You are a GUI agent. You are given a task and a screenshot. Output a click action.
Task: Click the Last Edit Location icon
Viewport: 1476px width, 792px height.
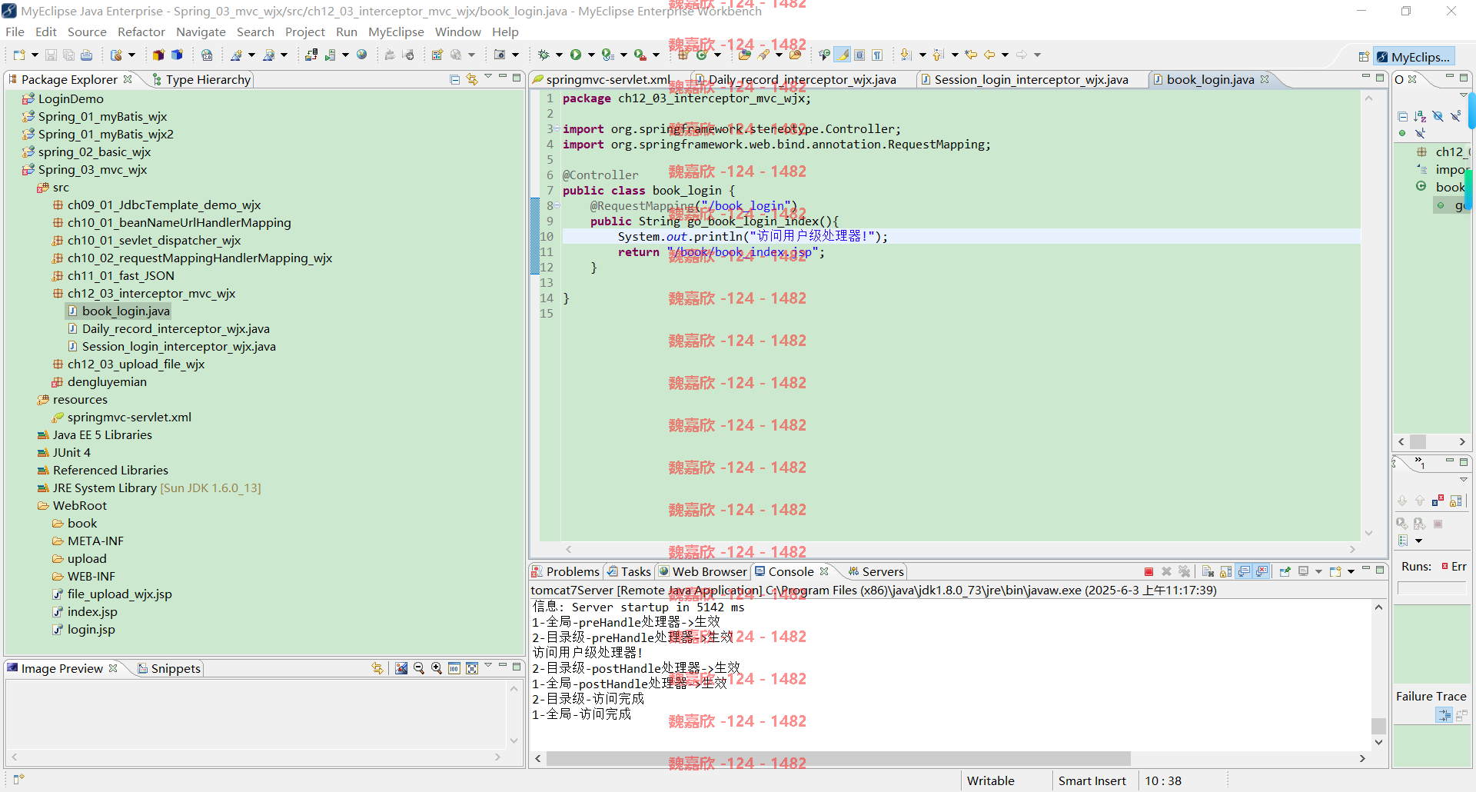[971, 55]
